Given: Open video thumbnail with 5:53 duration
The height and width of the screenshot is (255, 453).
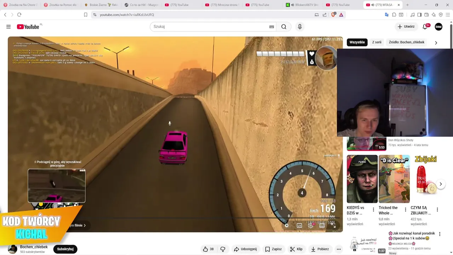Looking at the screenshot, I should [366, 143].
